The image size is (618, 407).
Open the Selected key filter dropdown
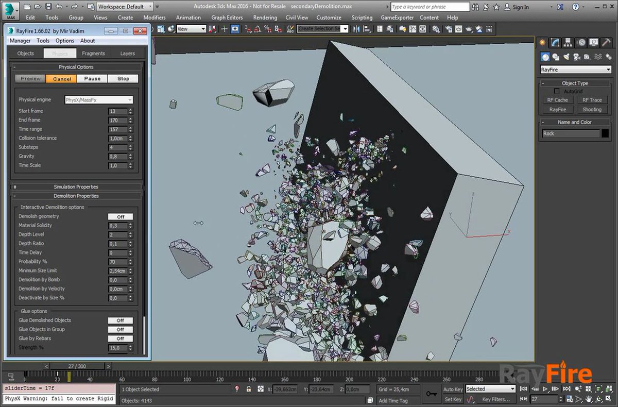point(491,389)
